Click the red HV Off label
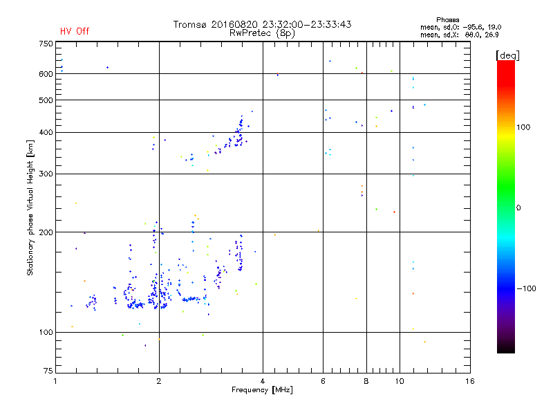The width and height of the screenshot is (553, 415). pyautogui.click(x=75, y=31)
